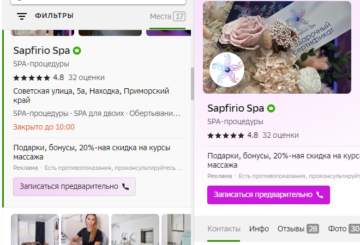Open the ФИЛЬТРЫ filter panel

click(54, 16)
